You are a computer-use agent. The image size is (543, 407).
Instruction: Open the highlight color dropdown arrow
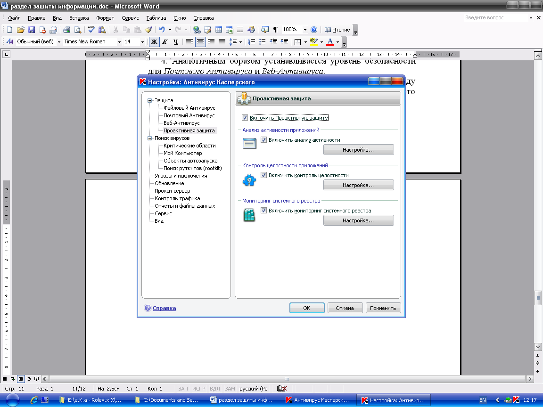click(x=322, y=42)
